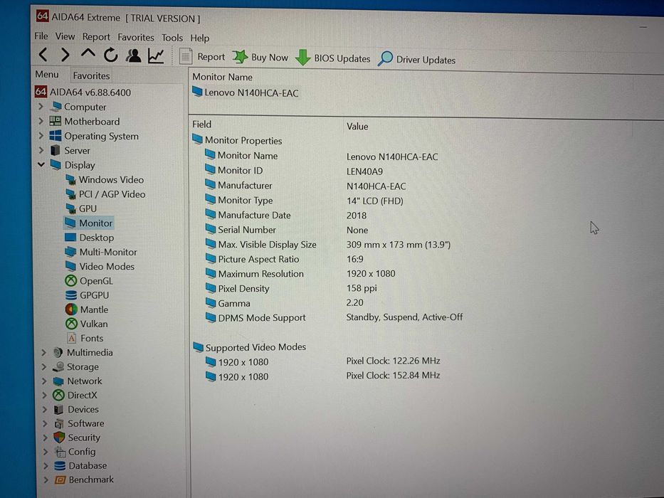Select the Pixel Clock: 152.84 MHz row
The image size is (664, 498).
coord(322,376)
